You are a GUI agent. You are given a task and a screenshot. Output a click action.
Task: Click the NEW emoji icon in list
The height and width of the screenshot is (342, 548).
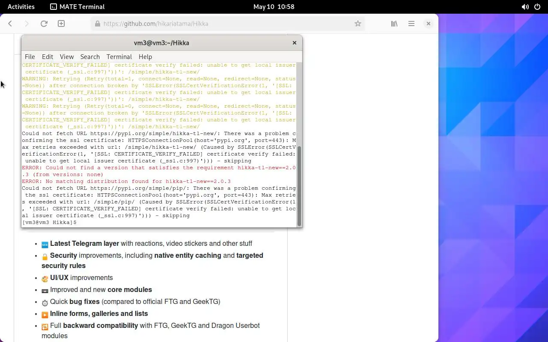(x=45, y=245)
